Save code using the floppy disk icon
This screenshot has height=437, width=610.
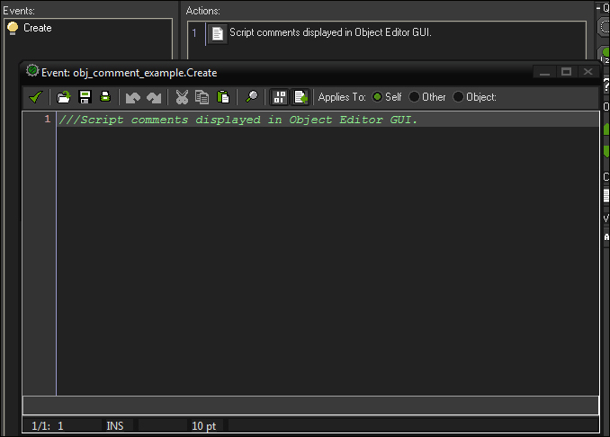click(x=85, y=97)
